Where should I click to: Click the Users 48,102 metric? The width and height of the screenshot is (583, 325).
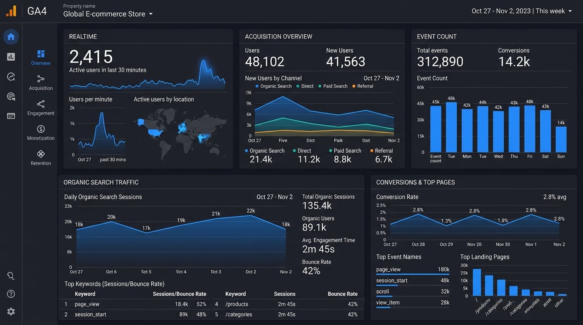pos(265,58)
